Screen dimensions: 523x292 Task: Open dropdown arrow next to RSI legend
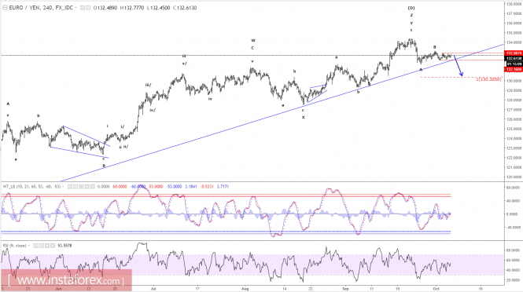29,246
